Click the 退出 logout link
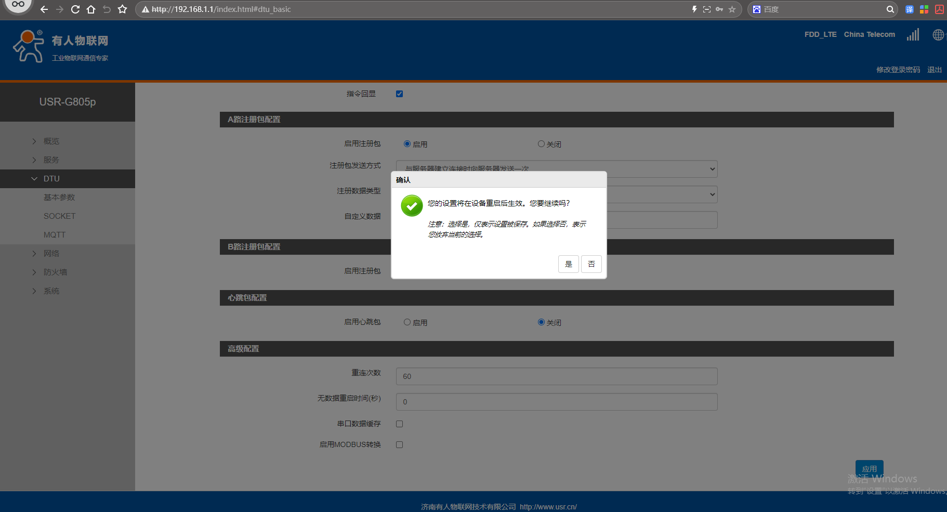The image size is (947, 512). tap(934, 70)
